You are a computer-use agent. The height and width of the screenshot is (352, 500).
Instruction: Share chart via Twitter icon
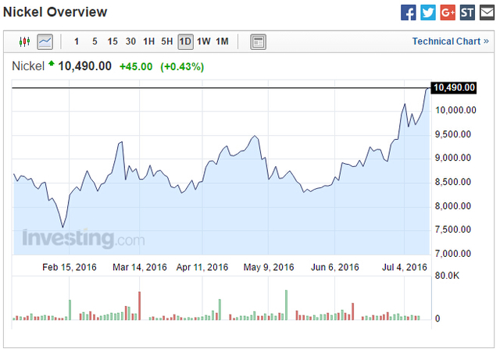(x=428, y=12)
